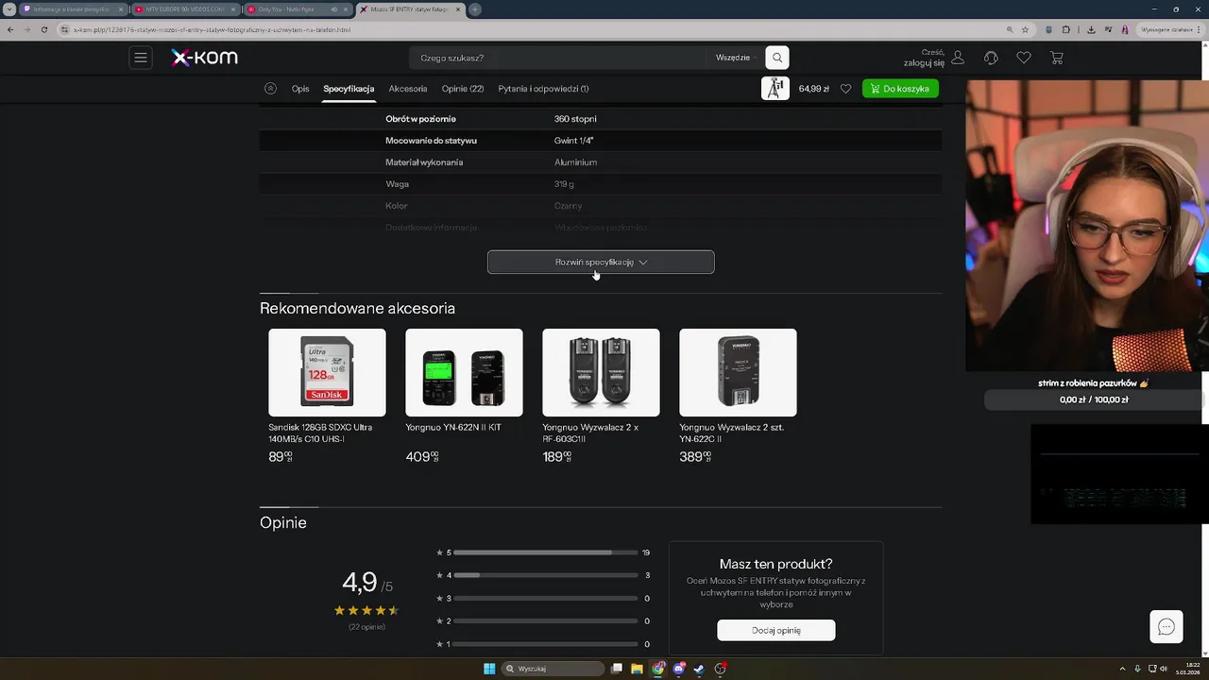Open Sandisk 128GB SDXC Ultra product link
Viewport: 1209px width, 680px height.
click(320, 433)
